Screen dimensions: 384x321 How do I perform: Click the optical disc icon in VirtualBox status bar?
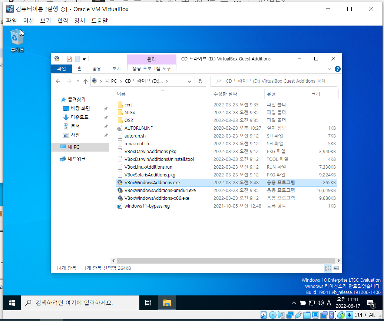tap(272, 315)
